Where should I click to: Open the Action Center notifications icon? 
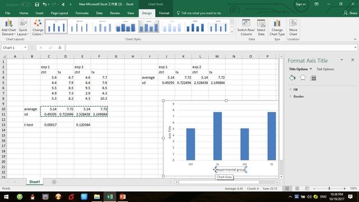tap(350, 197)
